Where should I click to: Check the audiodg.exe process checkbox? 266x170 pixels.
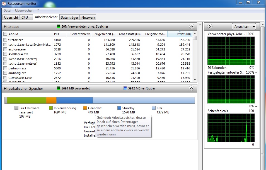(5, 73)
